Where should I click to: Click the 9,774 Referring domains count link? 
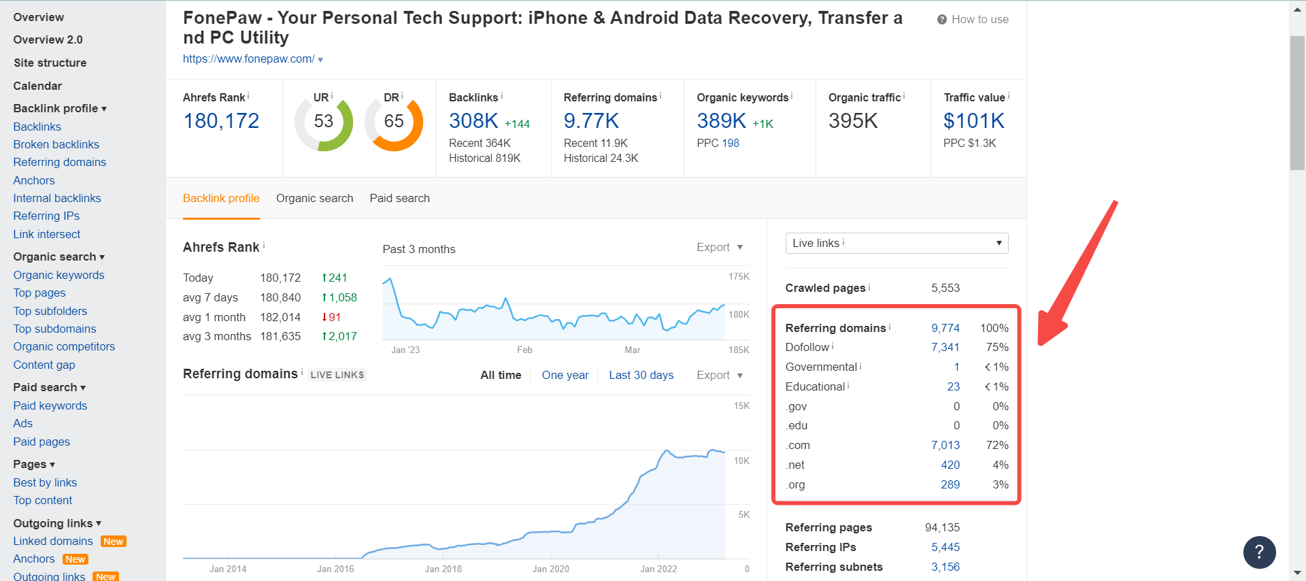[x=945, y=328]
